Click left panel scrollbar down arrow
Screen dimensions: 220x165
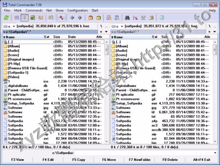pyautogui.click(x=106, y=141)
